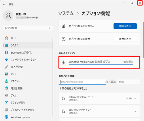
Task: Click the オプション機能を追加する label
Action: pos(82,26)
